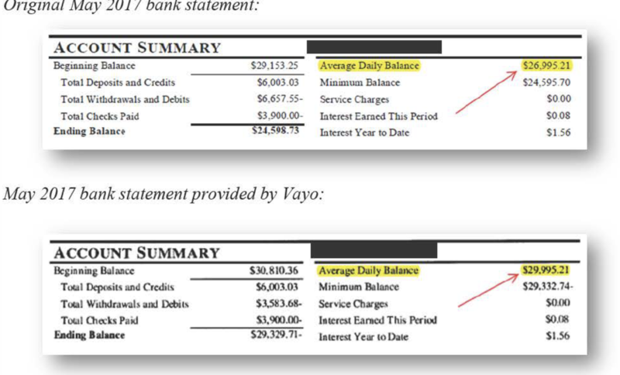Click the $29,332.74 minimum balance value
620x375 pixels.
coord(547,287)
